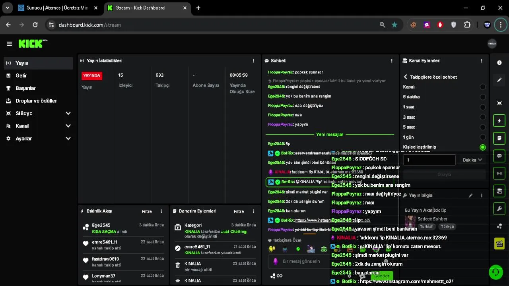This screenshot has height=286, width=509.
Task: Open the user avatar in top right
Action: 492,44
